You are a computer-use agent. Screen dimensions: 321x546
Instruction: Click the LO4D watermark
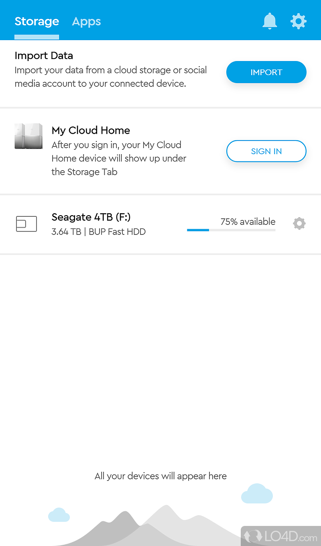pyautogui.click(x=281, y=536)
